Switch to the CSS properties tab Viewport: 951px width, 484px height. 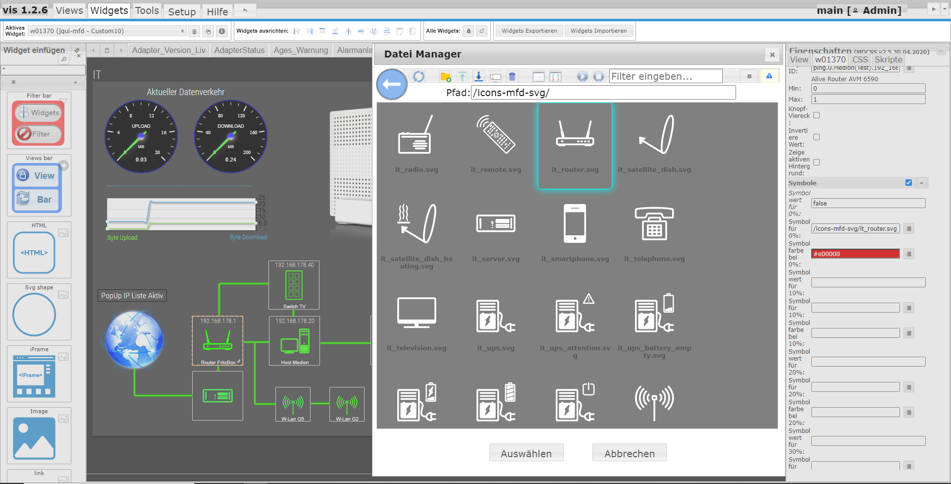860,59
